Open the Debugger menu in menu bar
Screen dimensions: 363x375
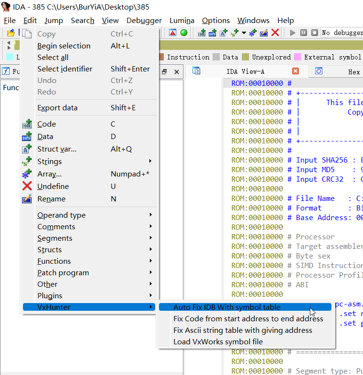click(x=144, y=20)
